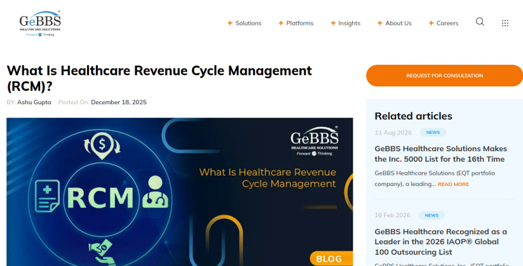Click the 11 Aug 2026 date

[393, 133]
